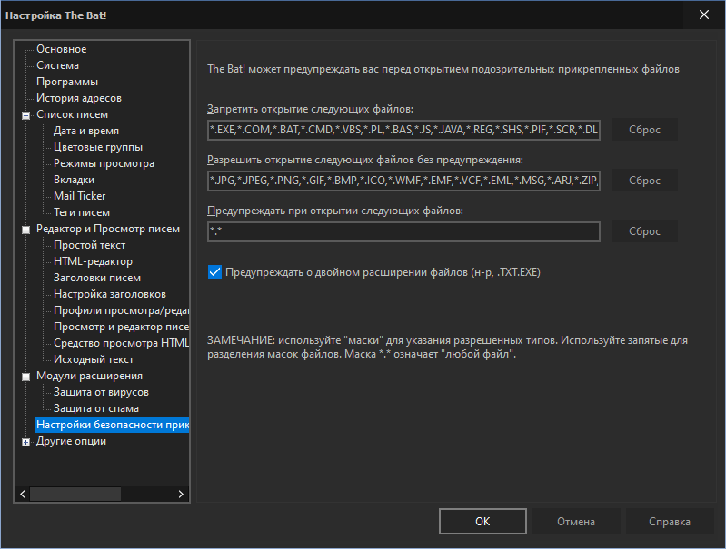The height and width of the screenshot is (549, 726).
Task: Expand the Другие опции tree node
Action: [26, 442]
